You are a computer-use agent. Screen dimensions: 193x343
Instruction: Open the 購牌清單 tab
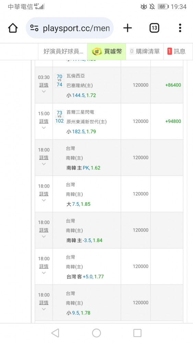(145, 52)
